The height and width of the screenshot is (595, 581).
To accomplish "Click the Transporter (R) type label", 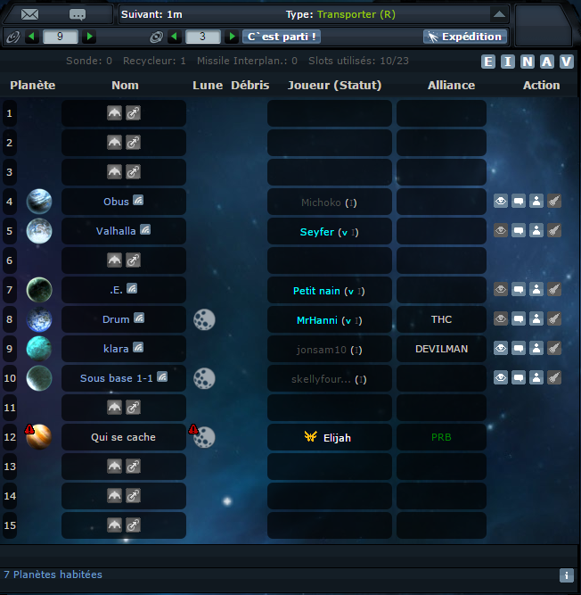I will point(356,14).
